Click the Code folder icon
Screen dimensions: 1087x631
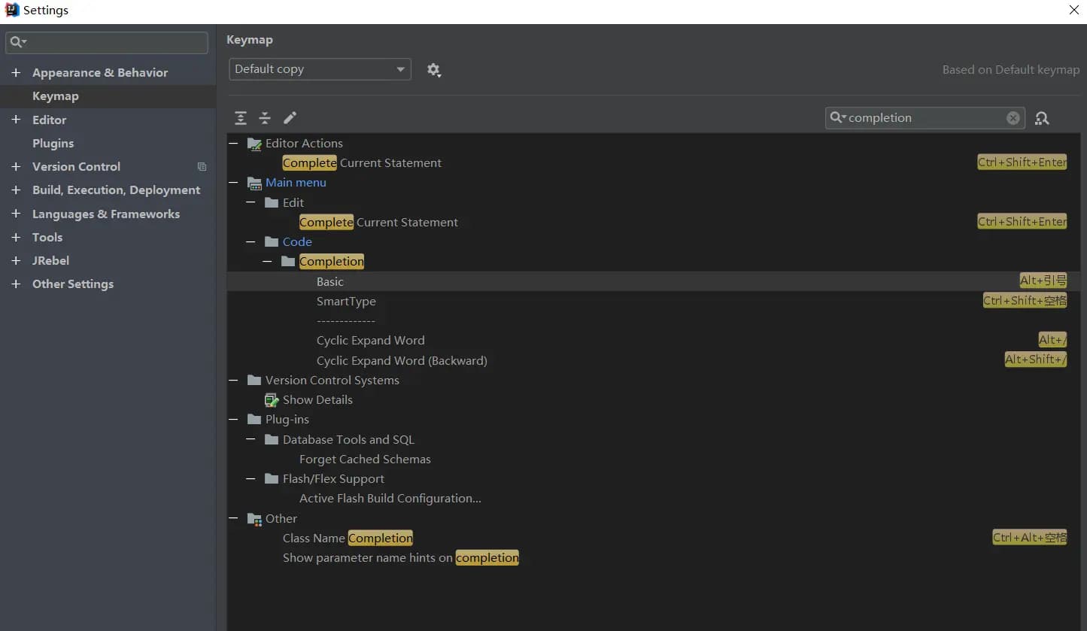coord(272,241)
